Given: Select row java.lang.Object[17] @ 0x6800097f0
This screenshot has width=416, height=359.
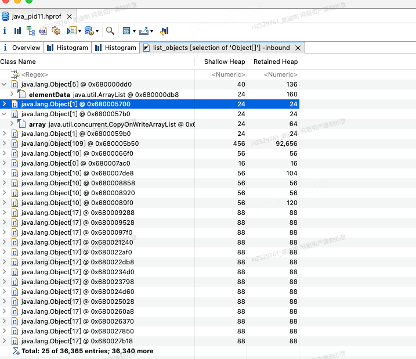Looking at the screenshot, I should 150,232.
